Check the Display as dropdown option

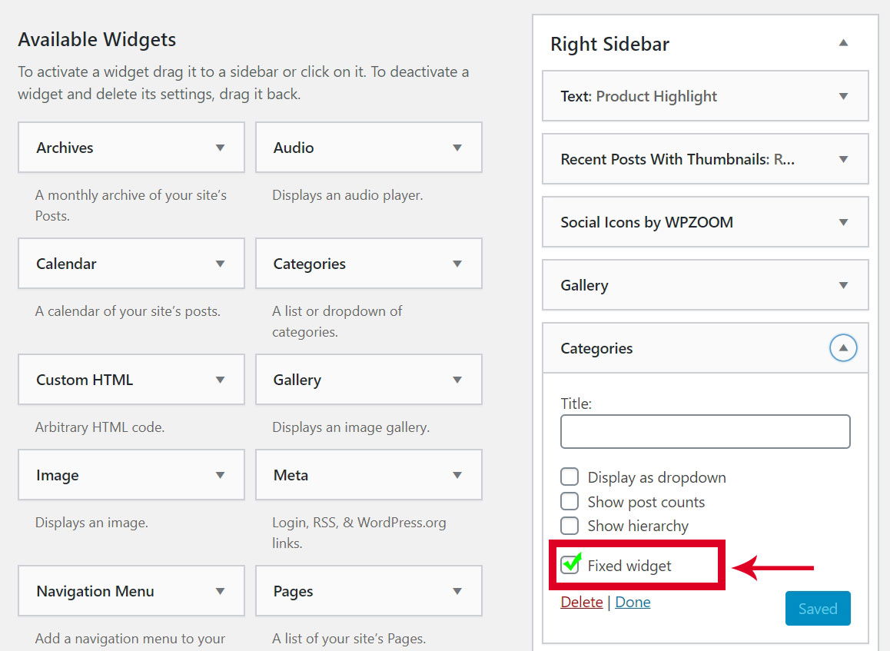[x=570, y=477]
